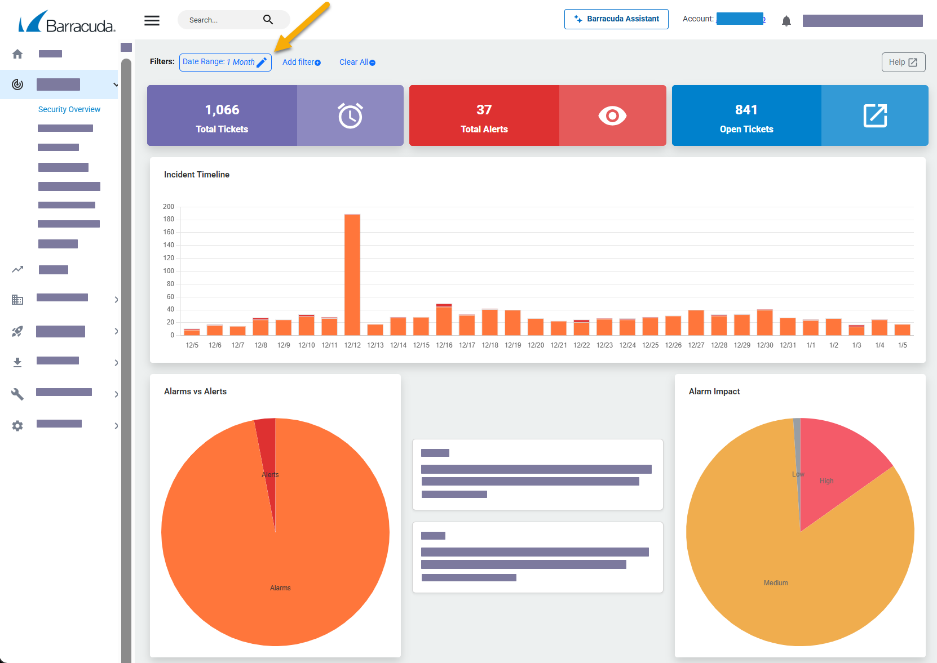Select the wrench icon in the sidebar

coord(17,394)
